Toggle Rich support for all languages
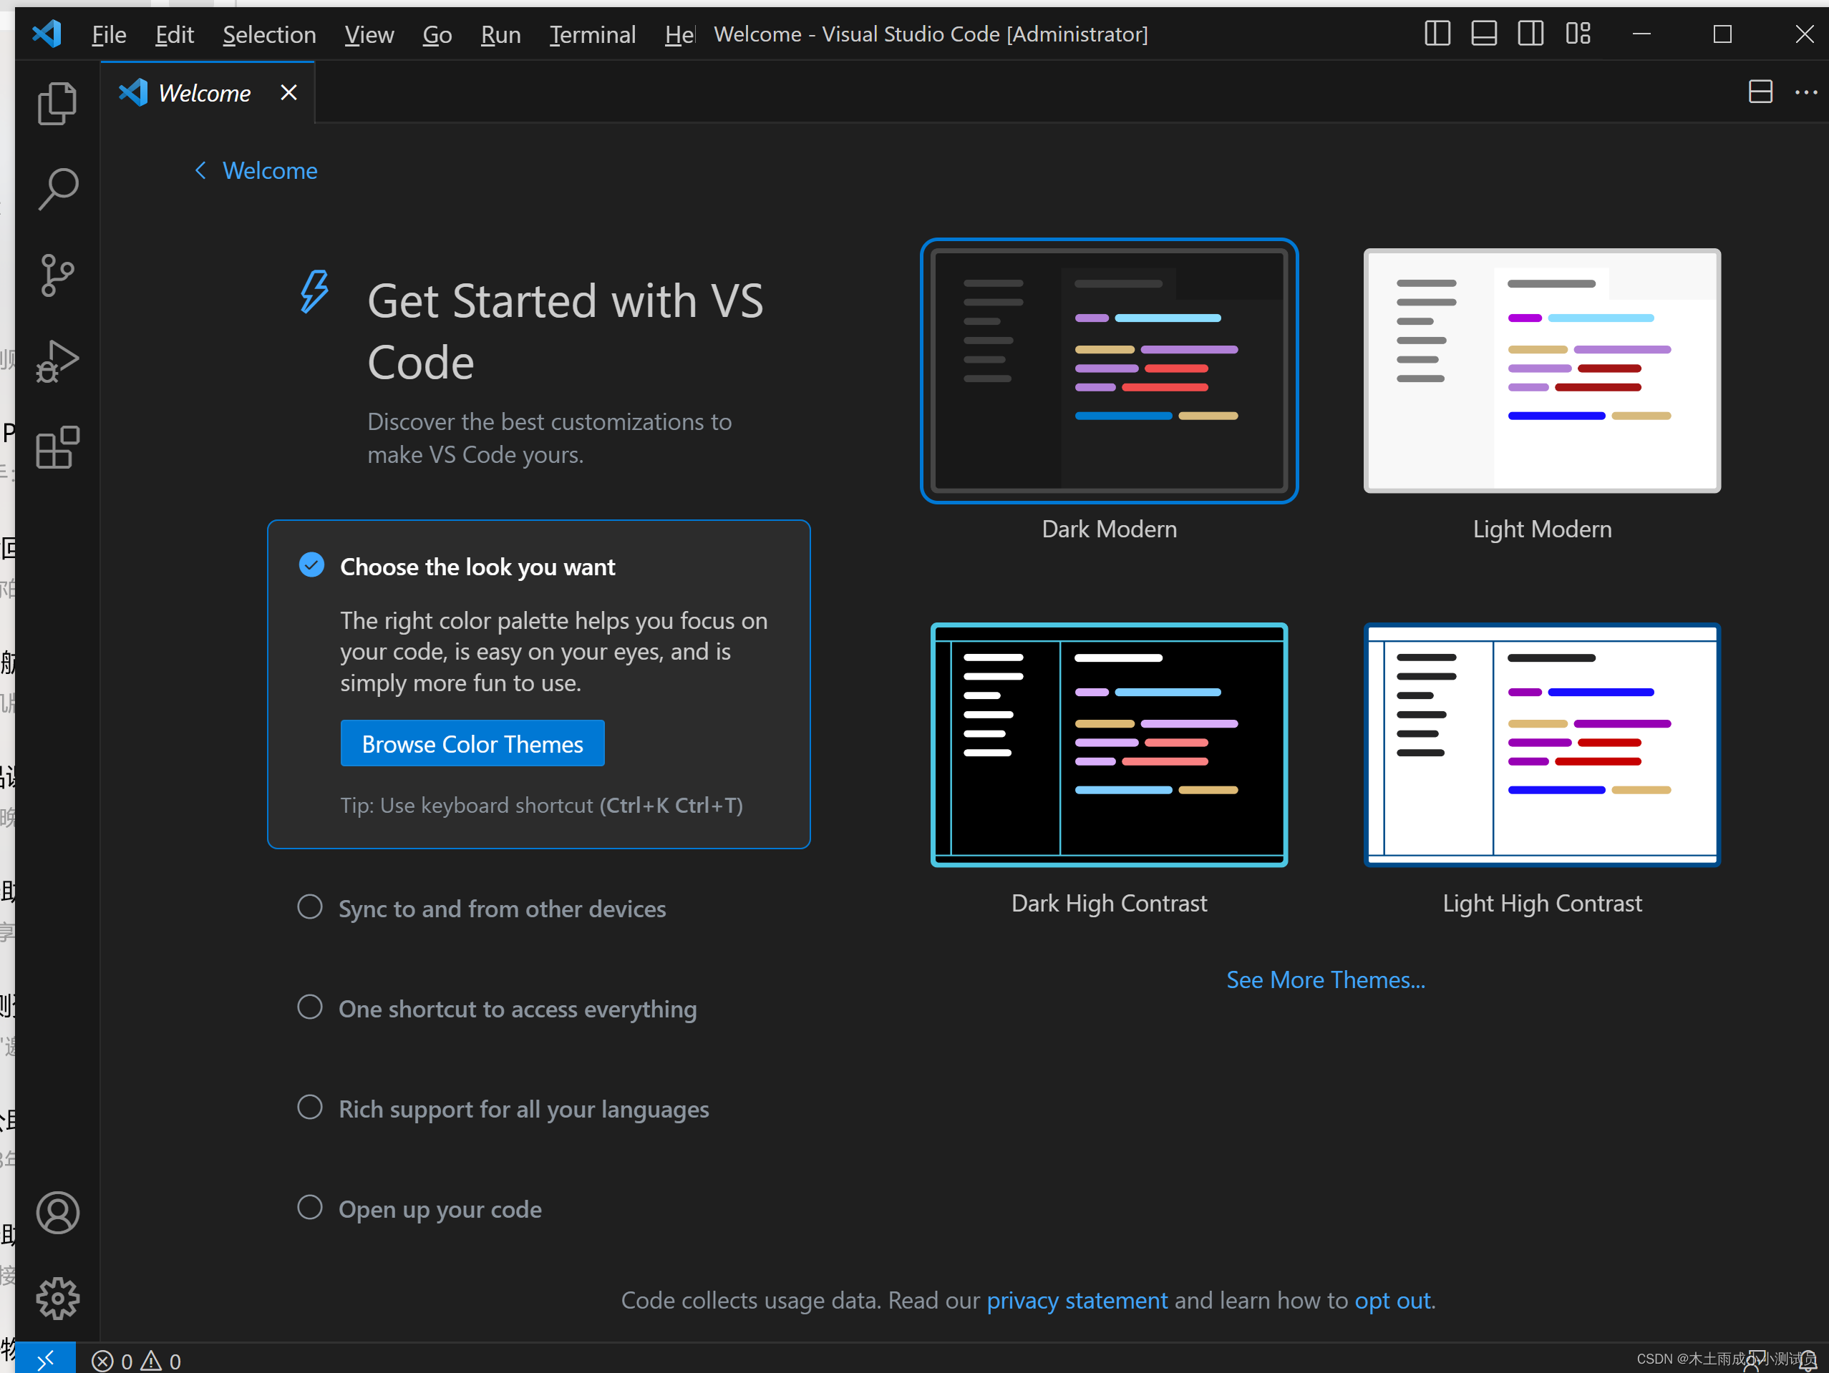Screen dimensions: 1829x1373 309,1108
